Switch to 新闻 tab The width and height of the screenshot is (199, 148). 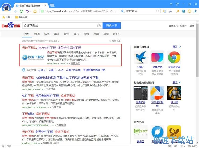(x=37, y=34)
